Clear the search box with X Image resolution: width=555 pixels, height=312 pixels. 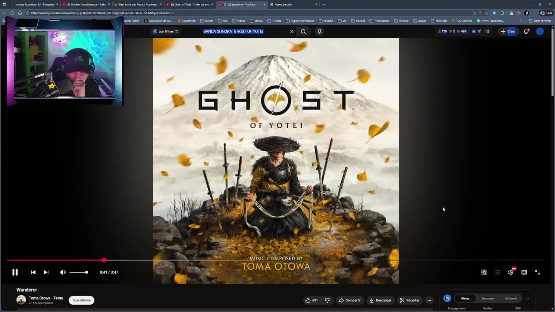[x=292, y=31]
